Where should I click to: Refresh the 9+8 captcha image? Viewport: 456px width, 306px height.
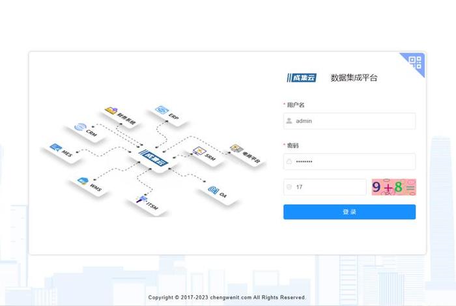[393, 187]
